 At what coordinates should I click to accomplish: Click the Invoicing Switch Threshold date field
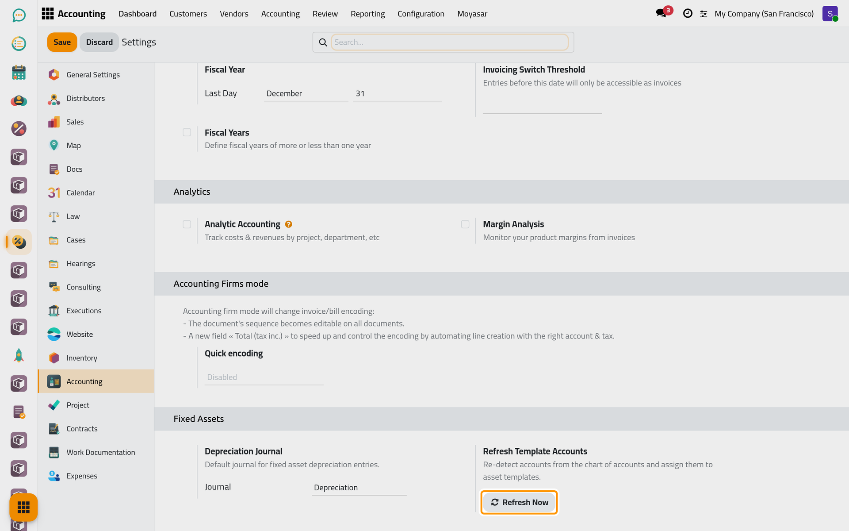point(542,106)
